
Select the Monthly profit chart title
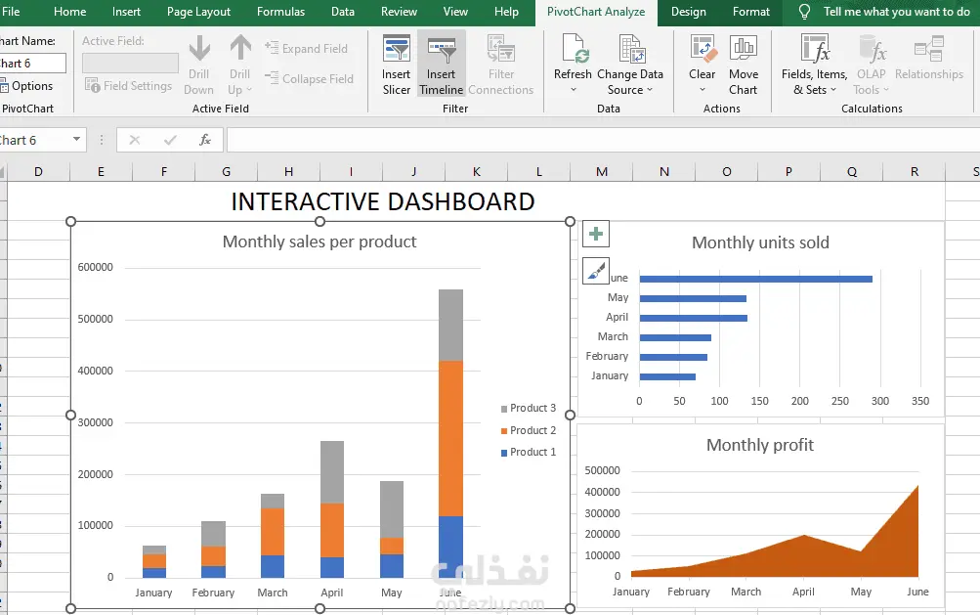click(x=760, y=445)
